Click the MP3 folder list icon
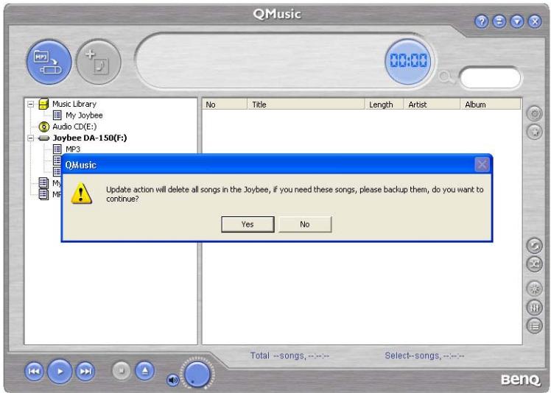This screenshot has width=551, height=393. click(57, 149)
